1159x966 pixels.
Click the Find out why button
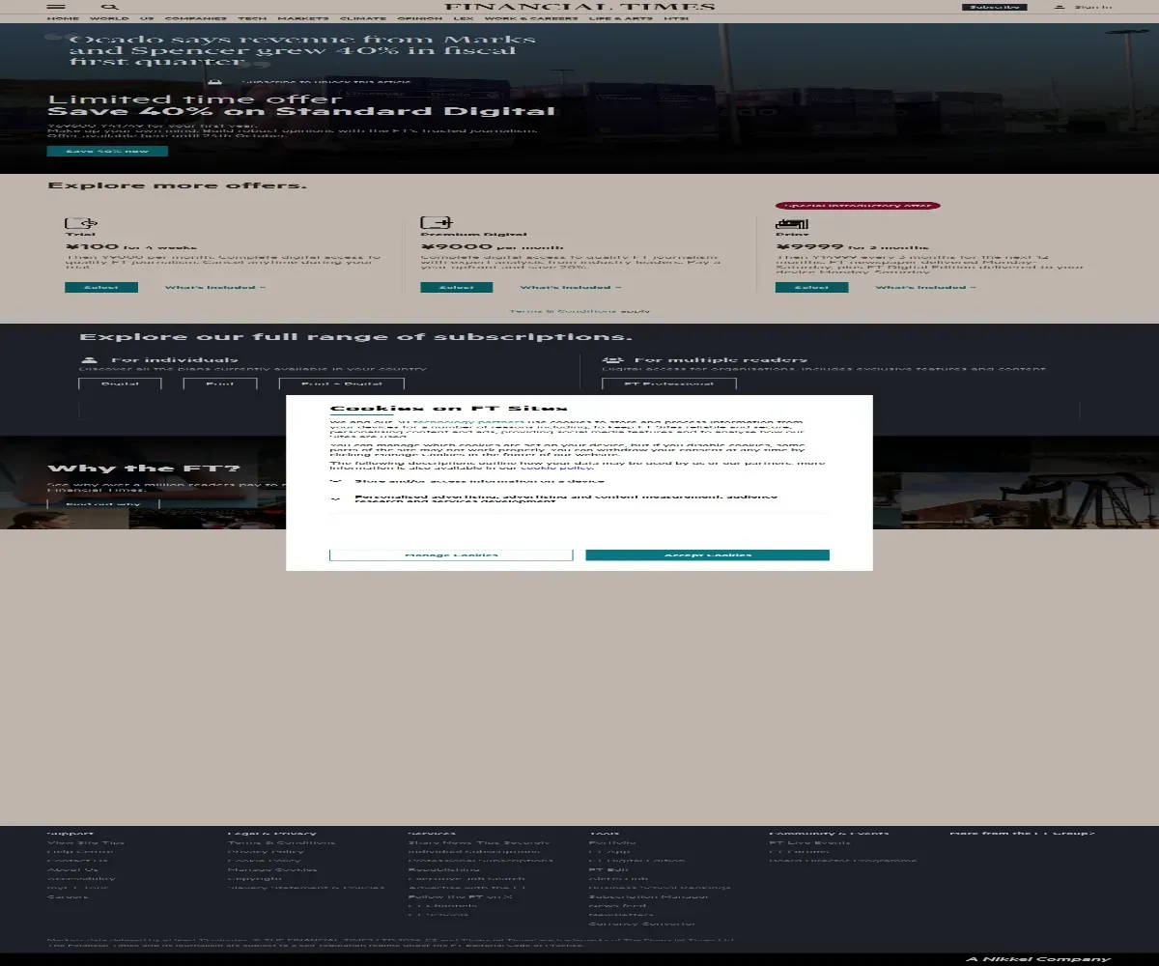[x=103, y=503]
